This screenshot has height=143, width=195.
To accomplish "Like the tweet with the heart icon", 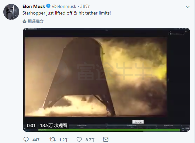I will click(79, 140).
